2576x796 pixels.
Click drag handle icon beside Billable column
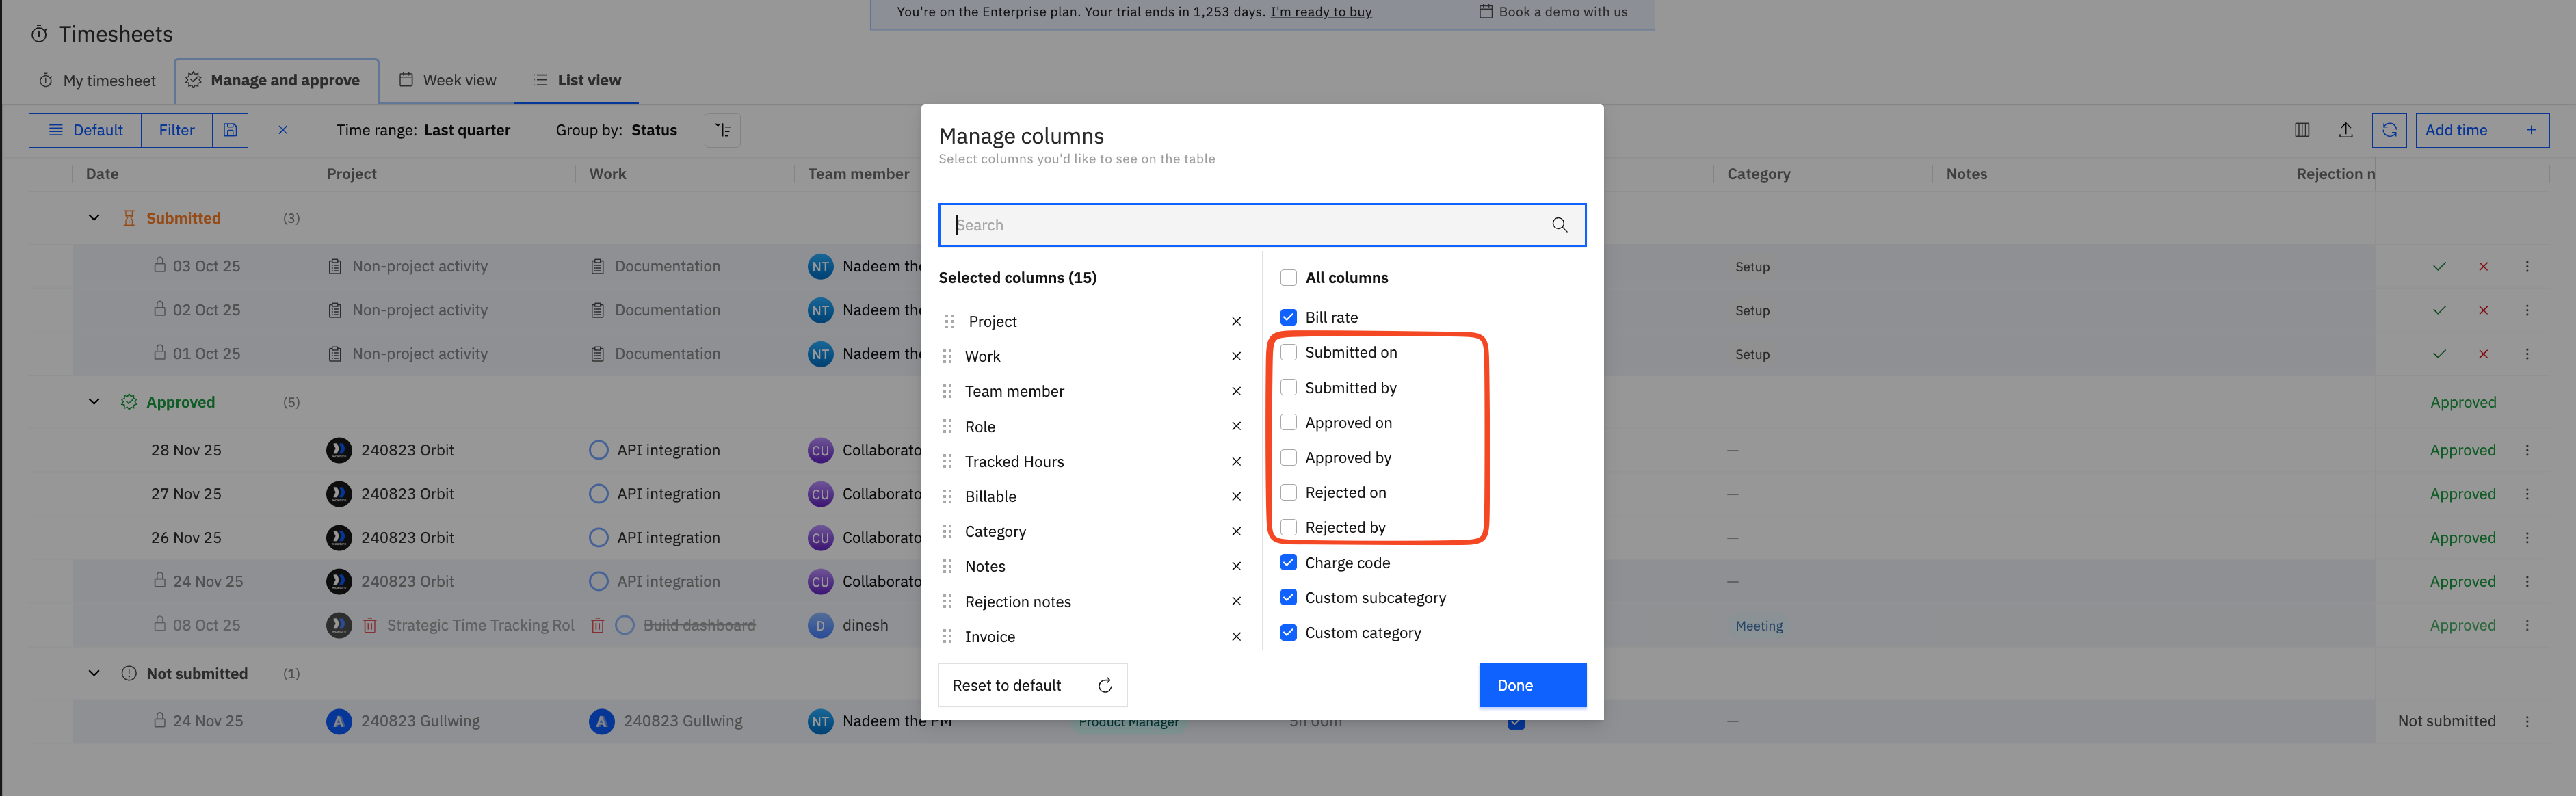(947, 496)
